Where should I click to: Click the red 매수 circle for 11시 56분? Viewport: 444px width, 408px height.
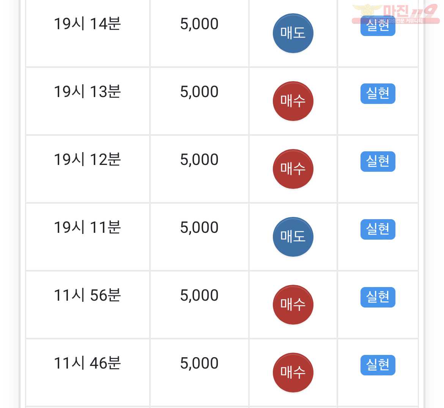coord(293,305)
